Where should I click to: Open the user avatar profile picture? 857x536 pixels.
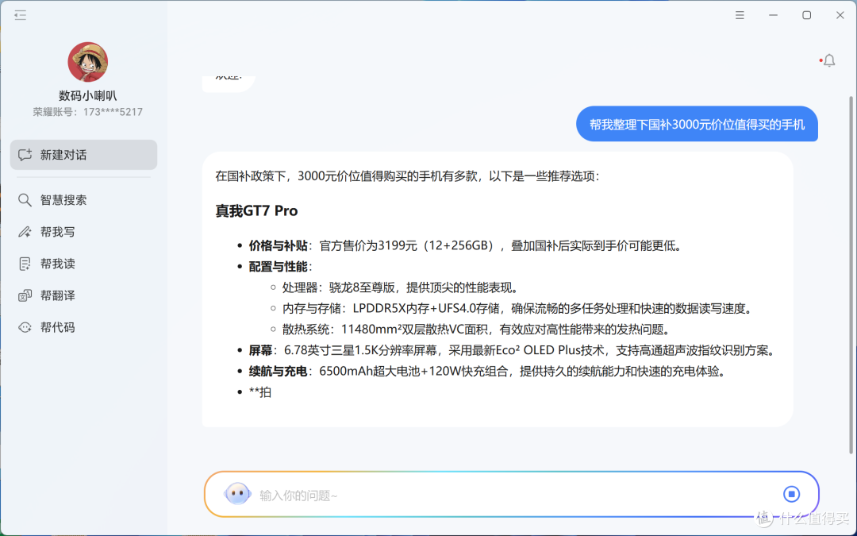(88, 63)
